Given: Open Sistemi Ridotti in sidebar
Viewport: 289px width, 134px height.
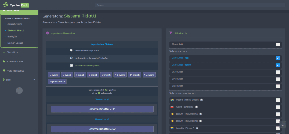Looking at the screenshot, I should tap(16, 30).
